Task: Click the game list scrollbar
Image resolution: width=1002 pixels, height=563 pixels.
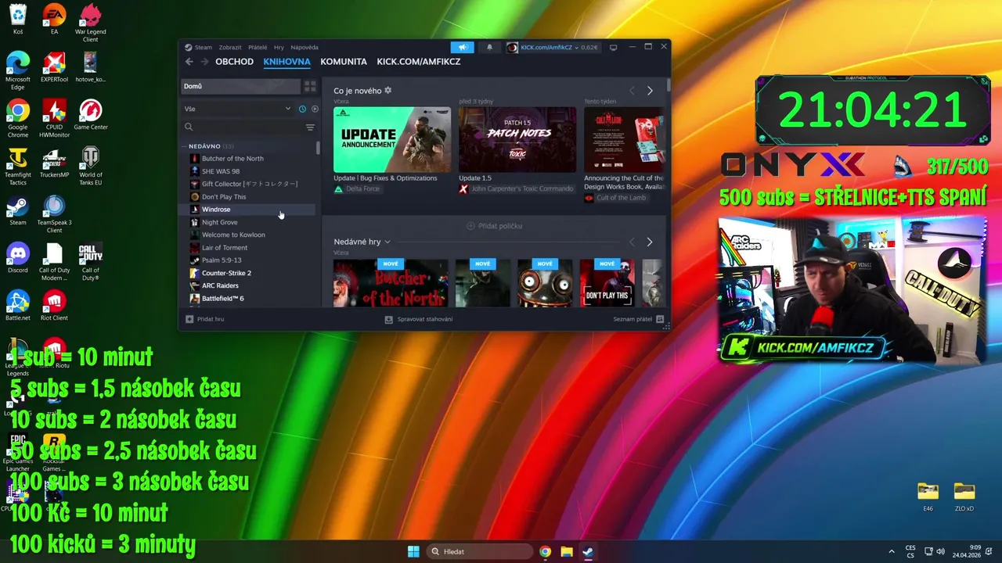Action: 318,147
